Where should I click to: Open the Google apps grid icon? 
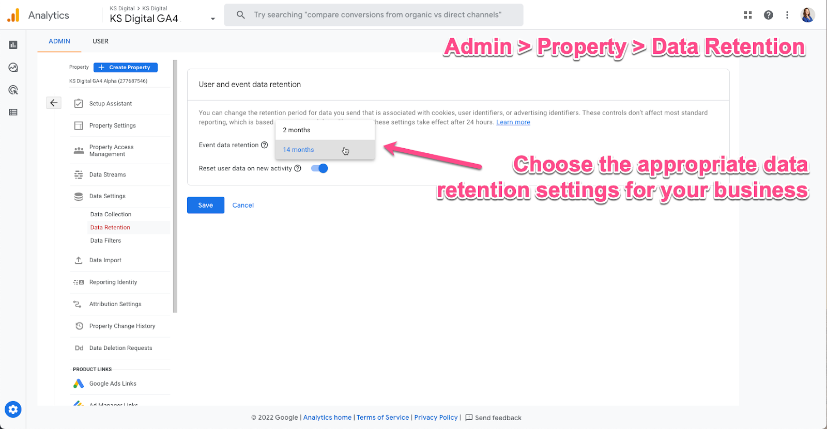tap(748, 15)
